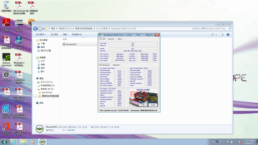The height and width of the screenshot is (145, 258).
Task: Click 01-CPU breadcrumb in address bar
Action: (x=102, y=29)
